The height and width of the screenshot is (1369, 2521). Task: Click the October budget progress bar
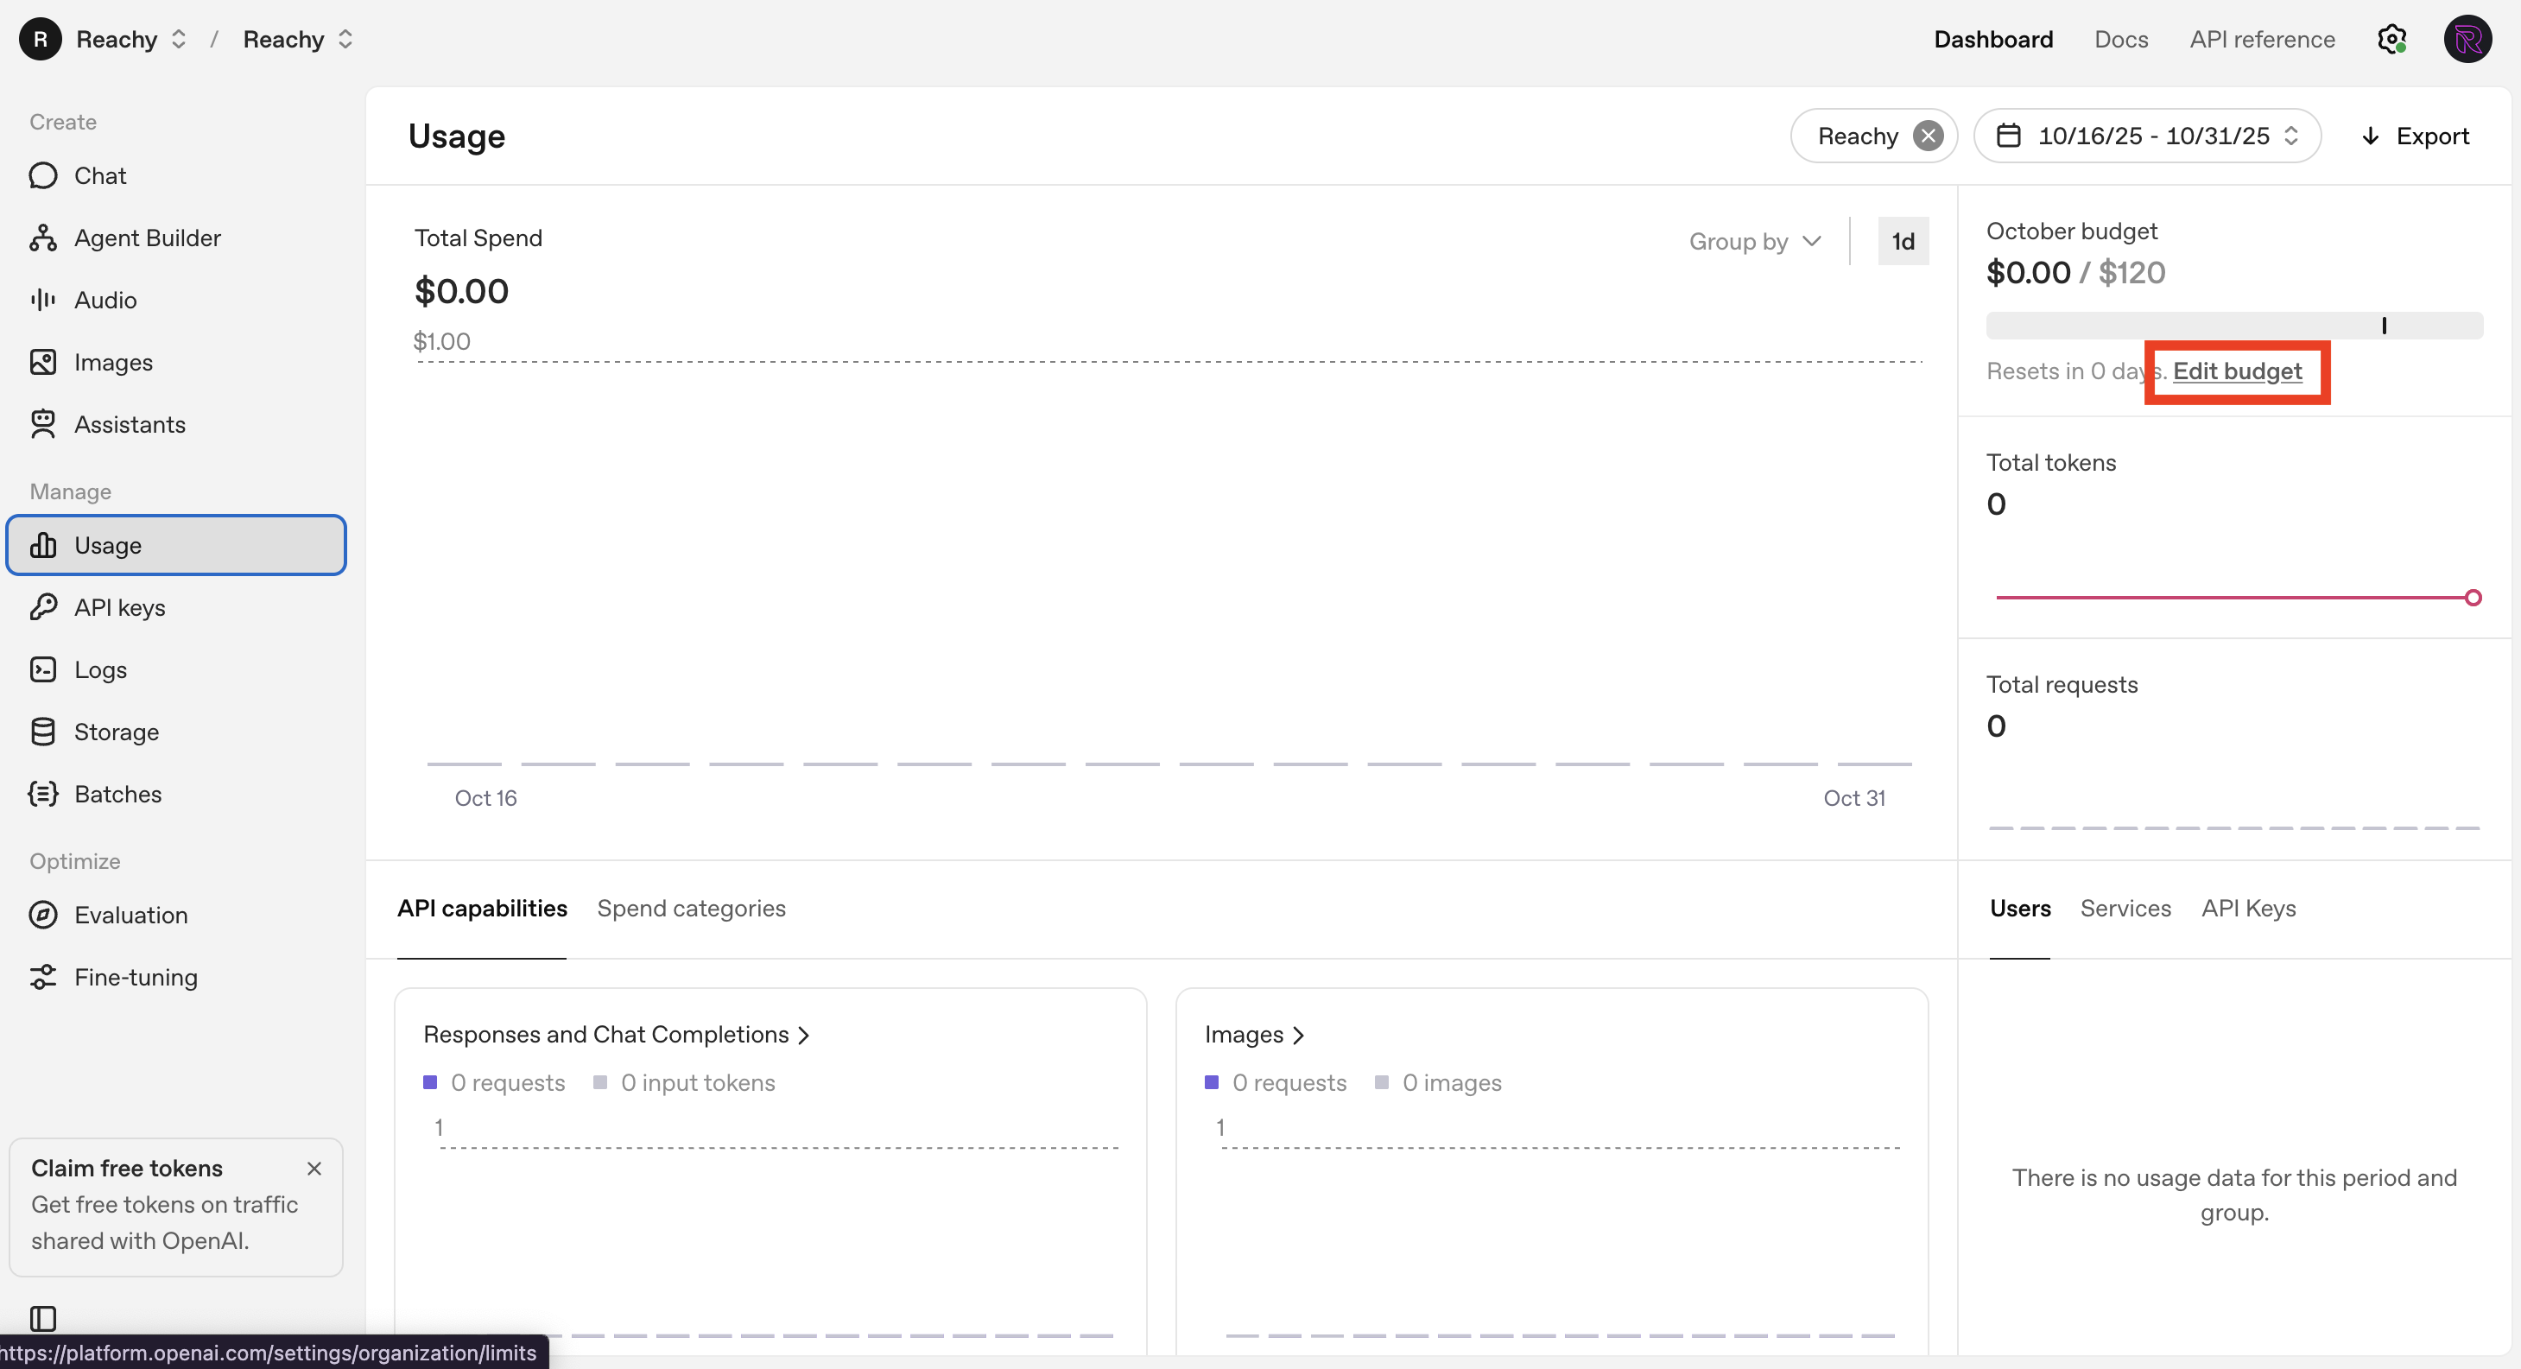click(2233, 325)
